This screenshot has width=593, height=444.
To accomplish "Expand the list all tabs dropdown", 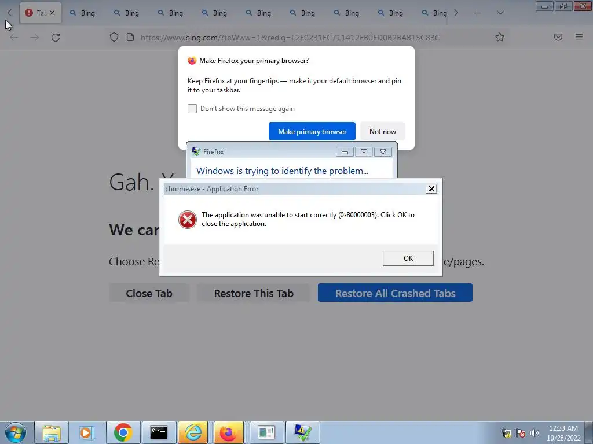I will tap(500, 13).
